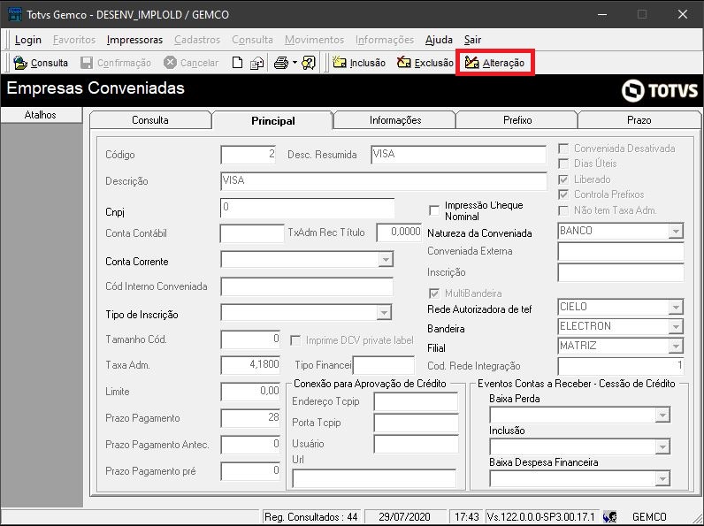Open the Impressoras menu
This screenshot has height=526, width=704.
point(134,40)
